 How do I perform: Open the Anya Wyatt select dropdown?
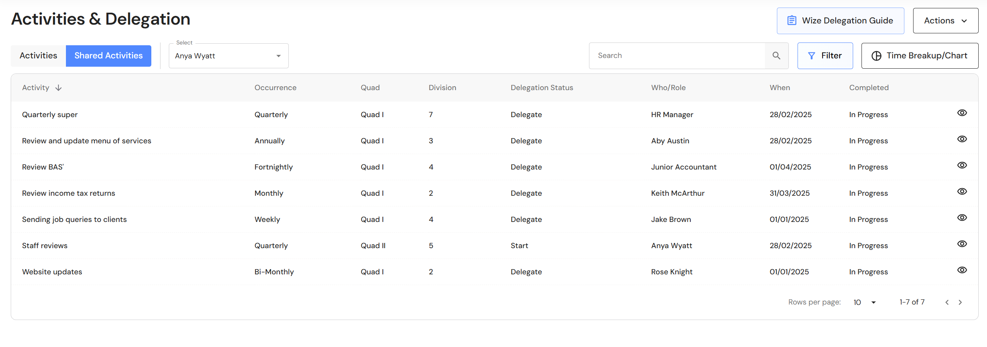tap(228, 56)
